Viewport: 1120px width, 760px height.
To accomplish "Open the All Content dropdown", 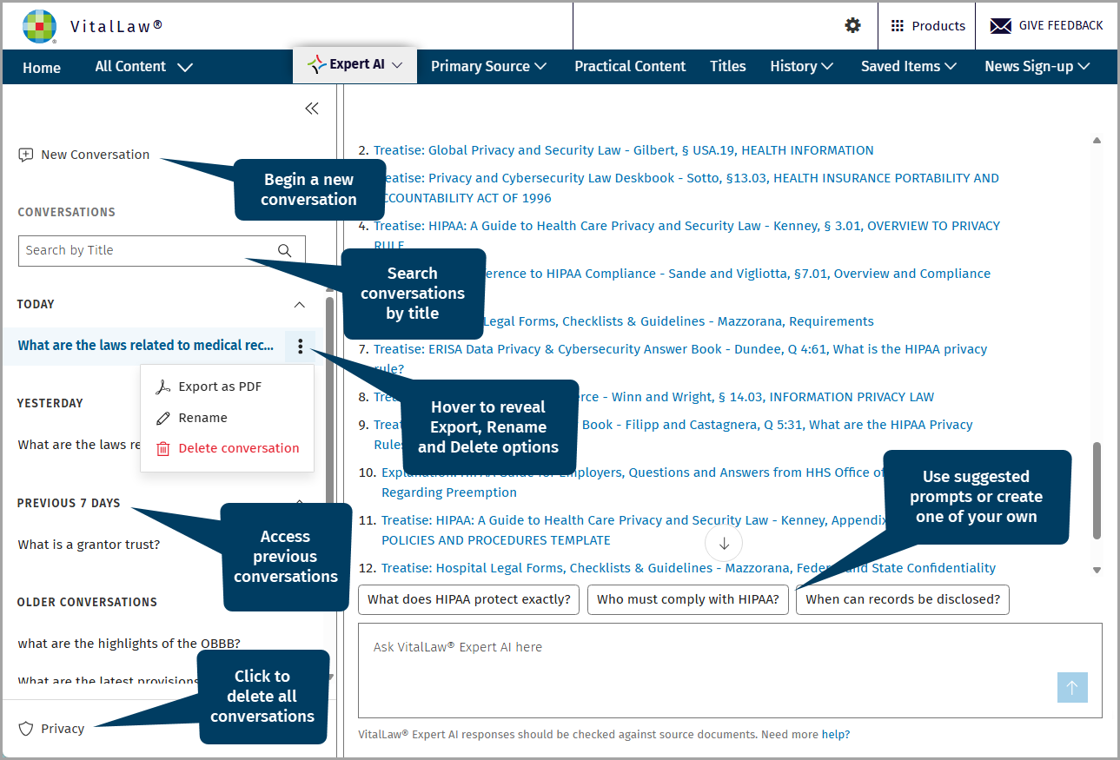I will [143, 67].
